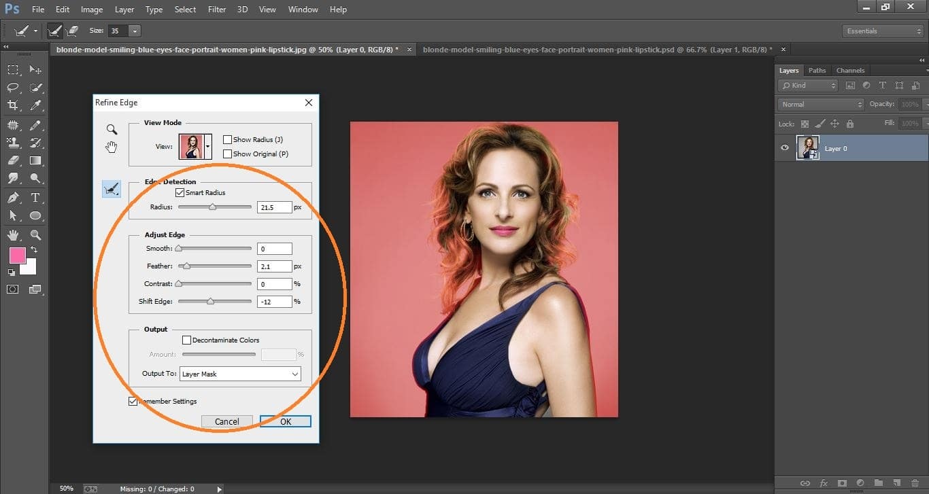The image size is (929, 494).
Task: Activate the Refine Radius brush in Refine Edge
Action: [x=112, y=189]
